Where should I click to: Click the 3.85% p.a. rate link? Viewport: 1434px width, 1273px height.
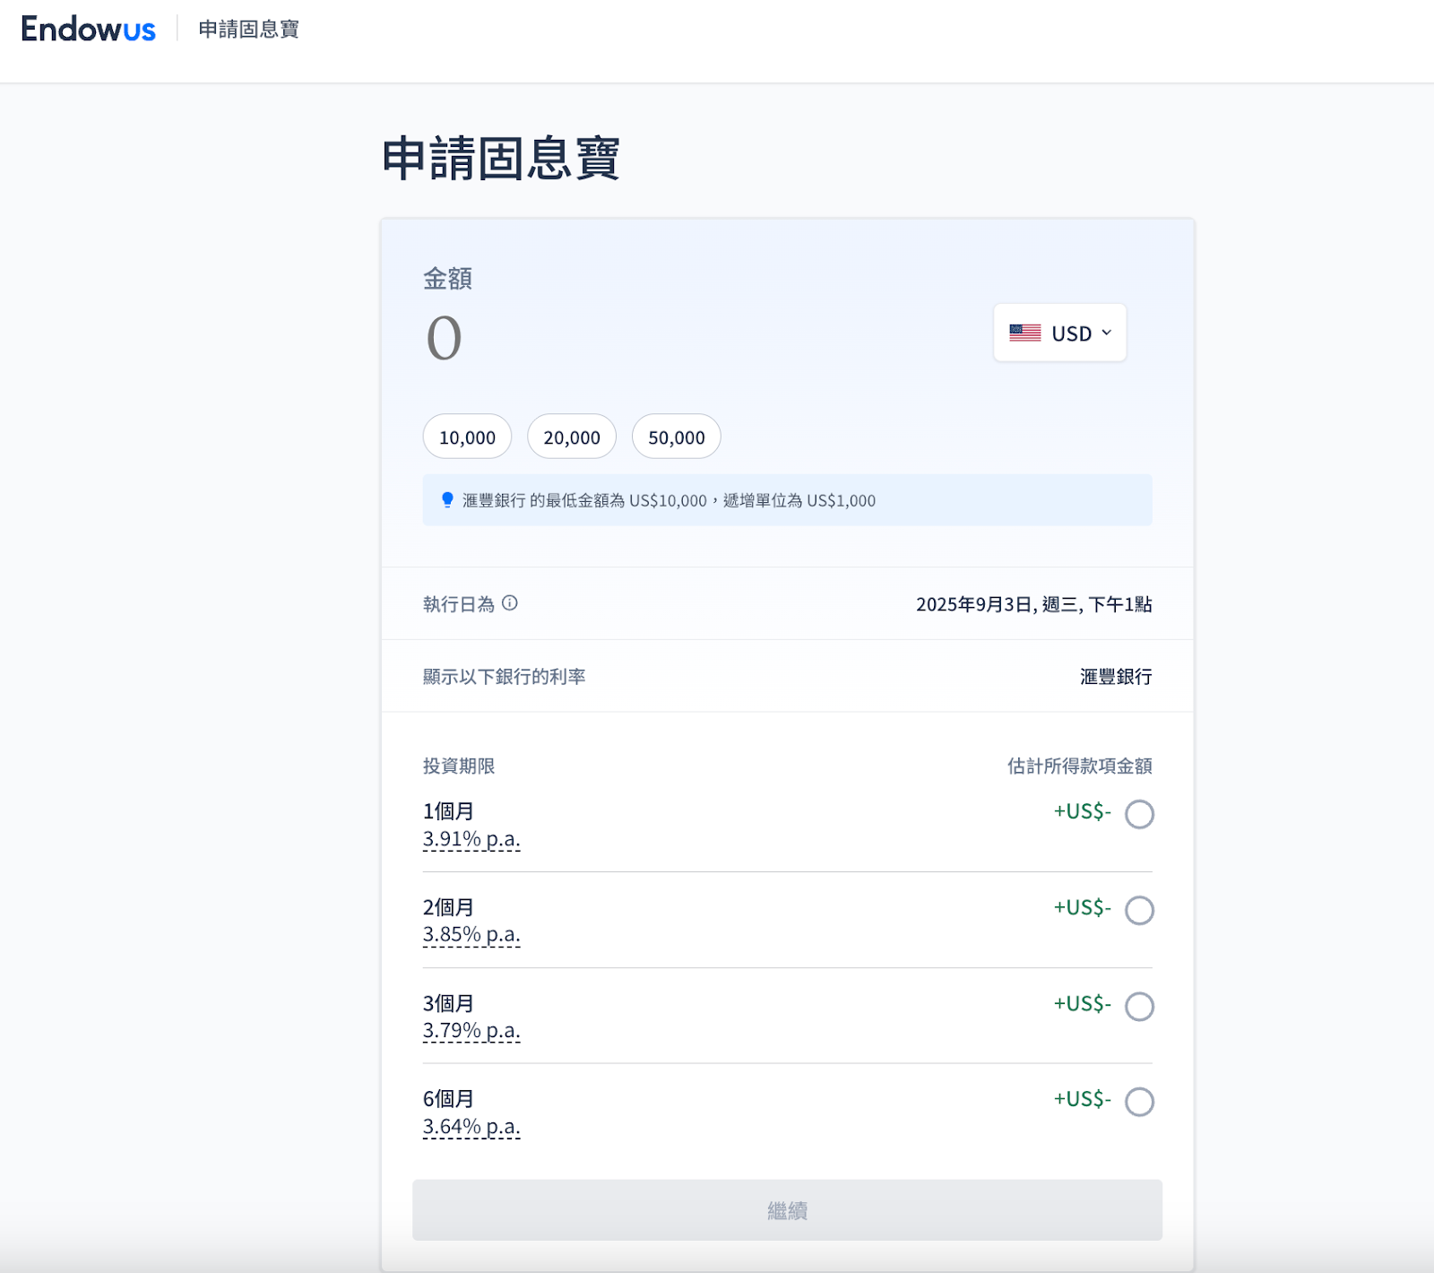coord(471,935)
